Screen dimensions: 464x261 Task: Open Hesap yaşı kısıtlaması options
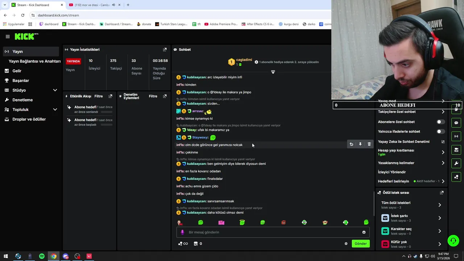coord(411,152)
